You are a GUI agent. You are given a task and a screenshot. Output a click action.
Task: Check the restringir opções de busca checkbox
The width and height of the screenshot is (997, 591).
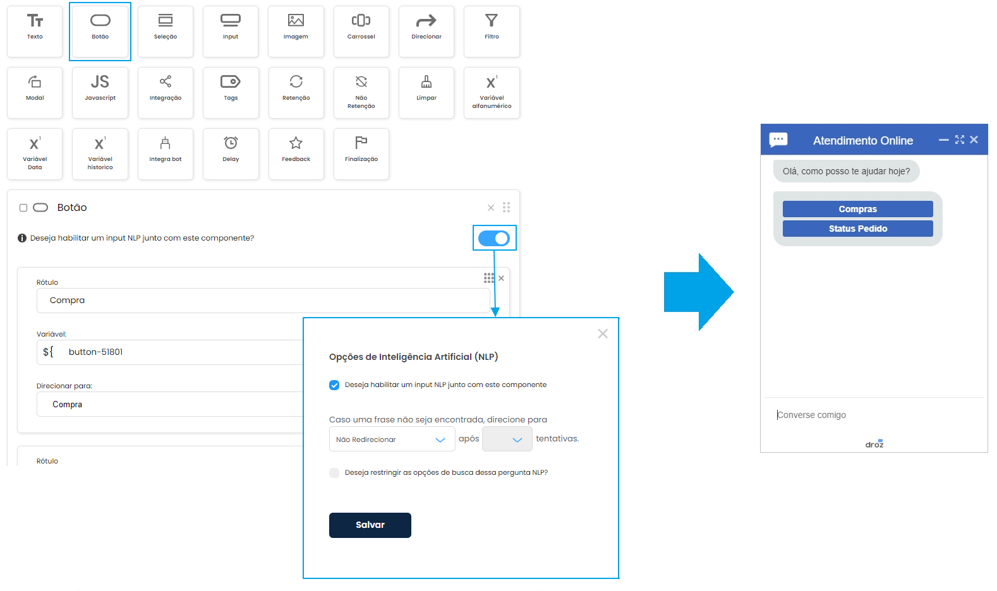click(334, 473)
